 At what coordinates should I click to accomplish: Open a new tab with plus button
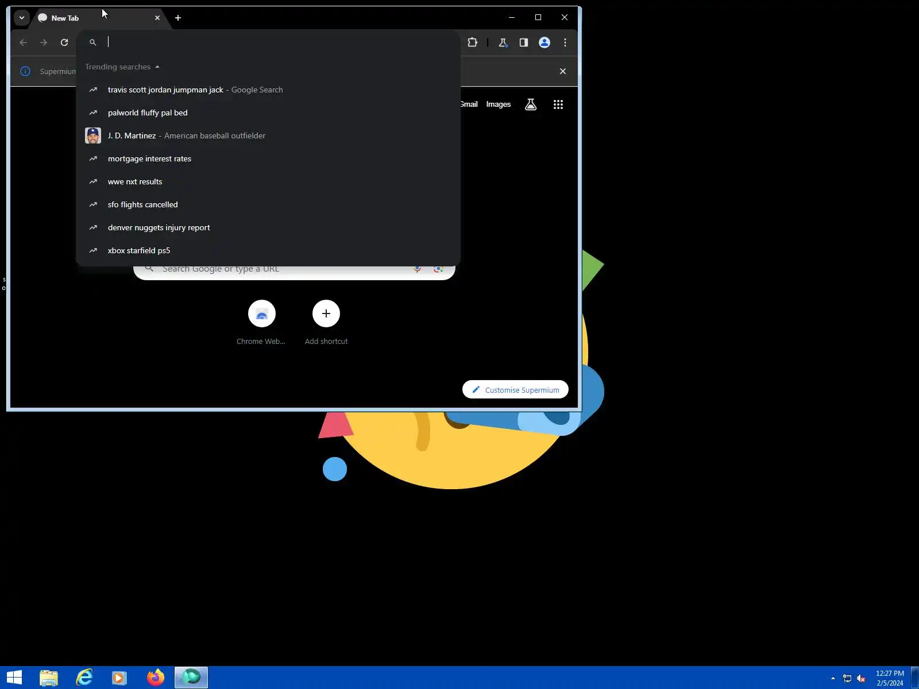click(x=178, y=18)
